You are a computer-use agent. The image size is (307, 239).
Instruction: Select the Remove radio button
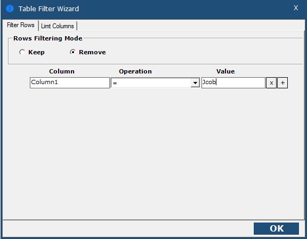tap(72, 52)
